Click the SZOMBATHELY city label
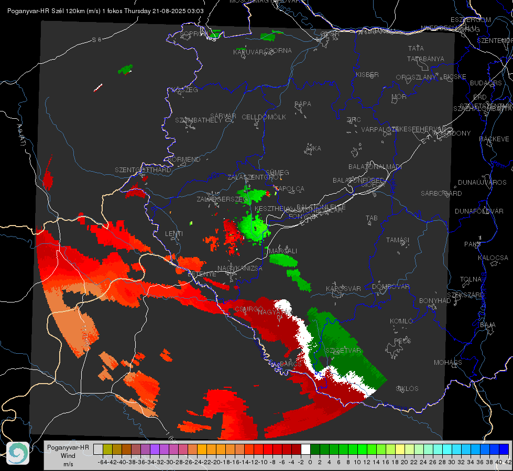 pyautogui.click(x=199, y=120)
